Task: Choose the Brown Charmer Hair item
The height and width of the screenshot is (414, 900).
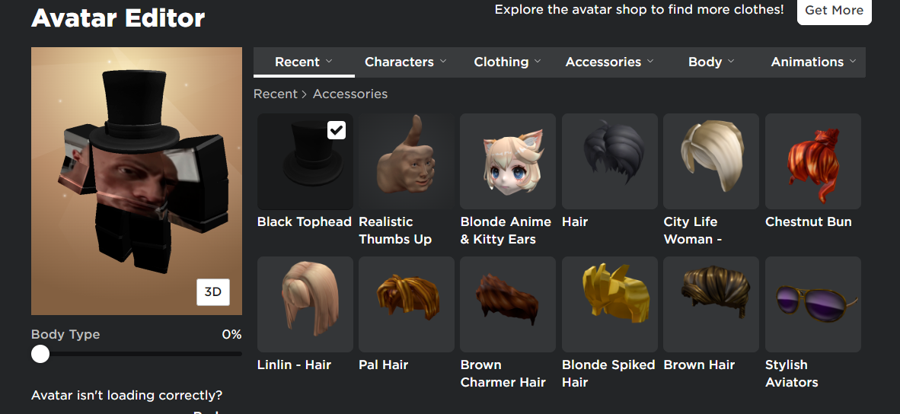Action: (x=508, y=304)
